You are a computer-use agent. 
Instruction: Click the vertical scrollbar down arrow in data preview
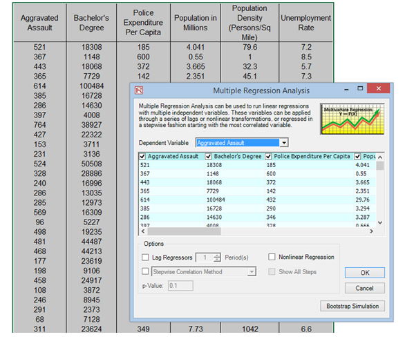pyautogui.click(x=380, y=222)
